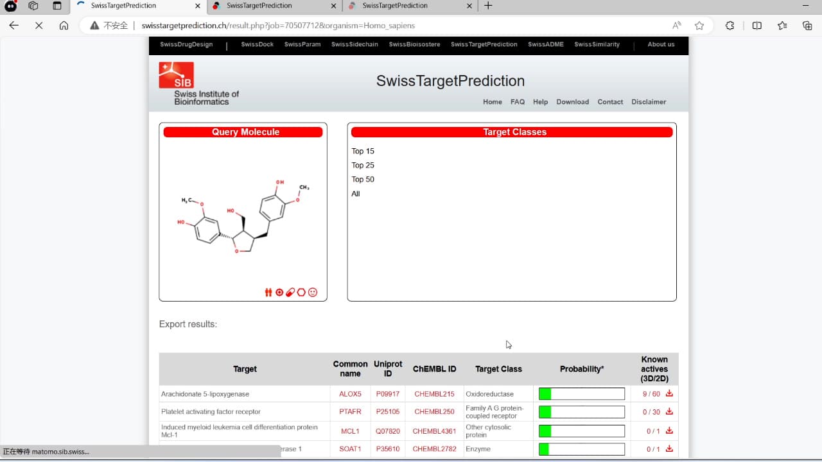The image size is (822, 462).
Task: Click the red pill capsule icon
Action: [x=290, y=293]
